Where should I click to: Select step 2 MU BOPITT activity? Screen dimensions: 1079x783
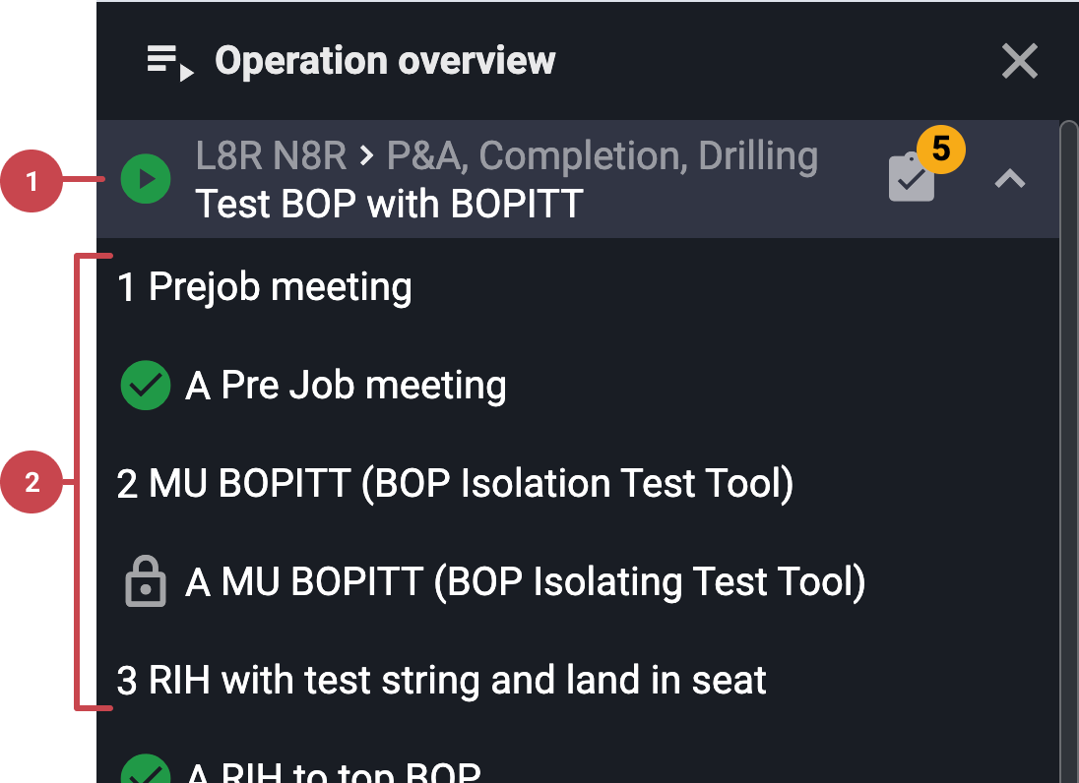tap(453, 483)
